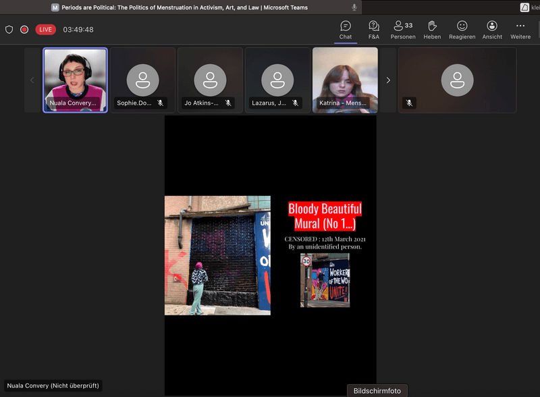The height and width of the screenshot is (397, 540).
Task: Click the red recording indicator icon
Action: click(24, 30)
